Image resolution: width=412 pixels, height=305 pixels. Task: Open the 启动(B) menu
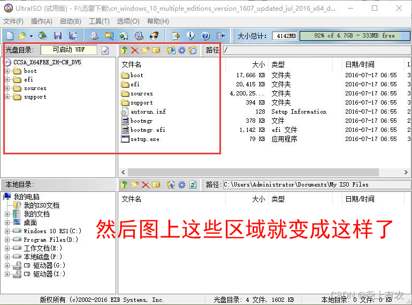(x=71, y=21)
